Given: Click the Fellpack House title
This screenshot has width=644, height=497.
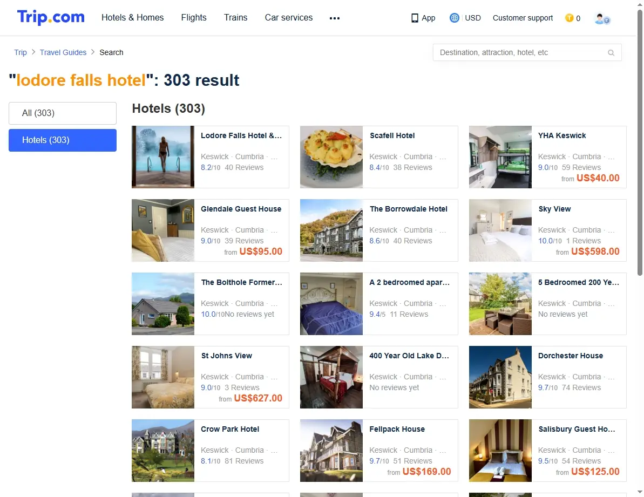Looking at the screenshot, I should [397, 430].
